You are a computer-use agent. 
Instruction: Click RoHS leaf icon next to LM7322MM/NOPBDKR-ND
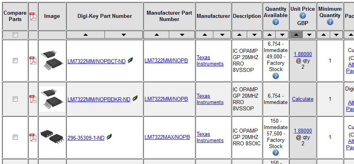pos(135,98)
